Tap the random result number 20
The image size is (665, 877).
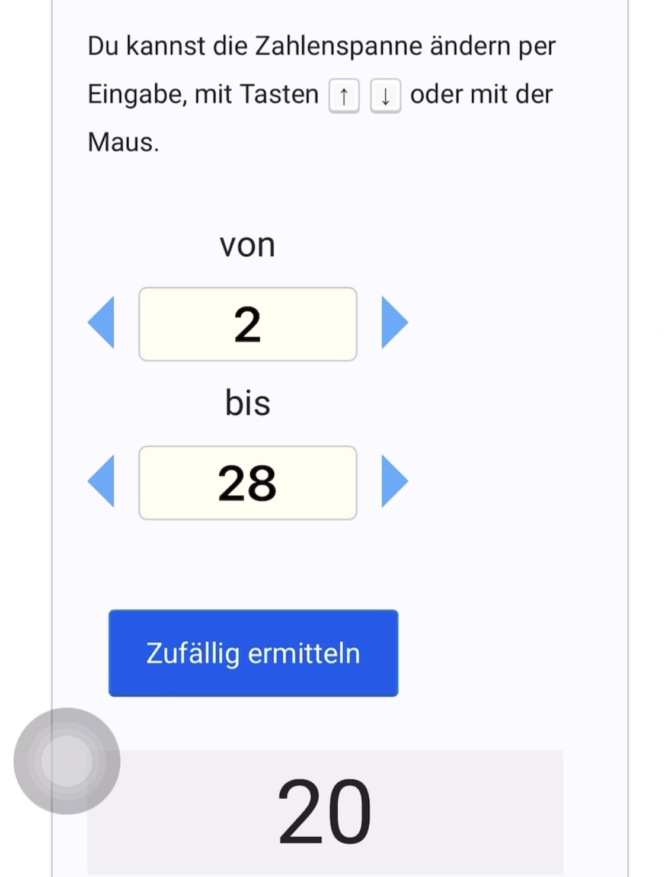click(x=324, y=812)
